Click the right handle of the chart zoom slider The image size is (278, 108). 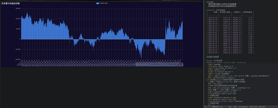[182, 64]
